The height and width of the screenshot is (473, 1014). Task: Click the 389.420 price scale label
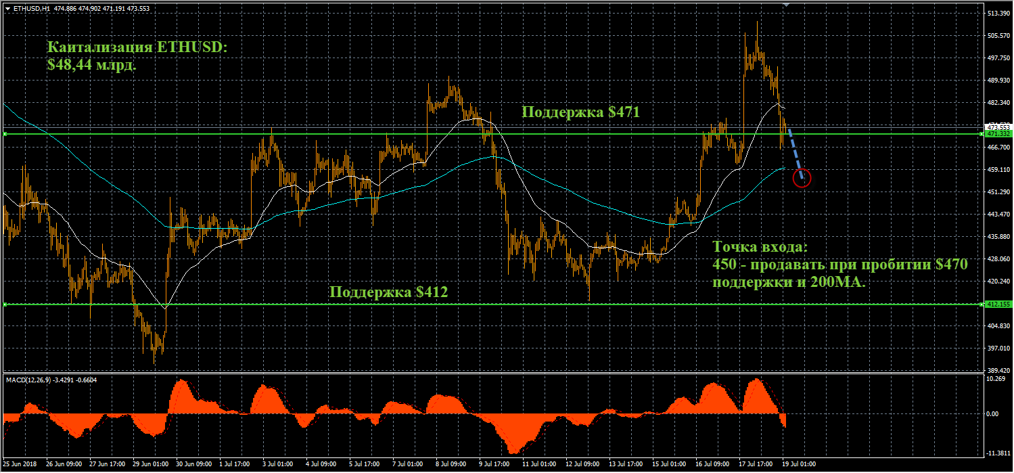(x=998, y=371)
